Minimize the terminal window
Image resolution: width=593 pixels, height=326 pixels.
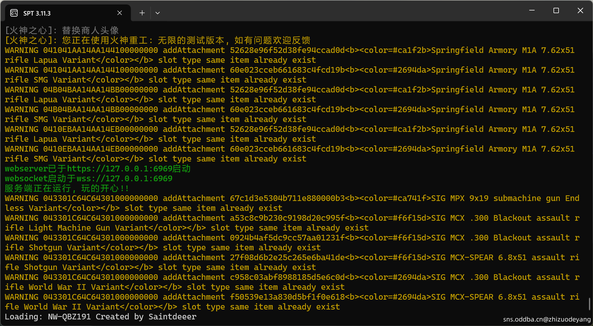532,10
